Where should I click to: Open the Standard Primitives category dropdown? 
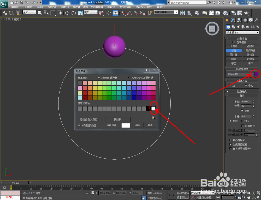click(x=242, y=33)
